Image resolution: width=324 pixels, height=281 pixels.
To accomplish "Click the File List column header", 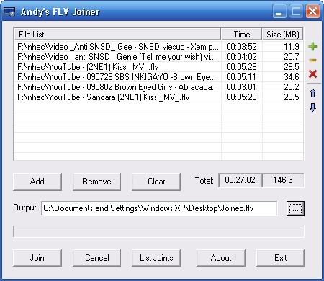I will (x=117, y=35).
